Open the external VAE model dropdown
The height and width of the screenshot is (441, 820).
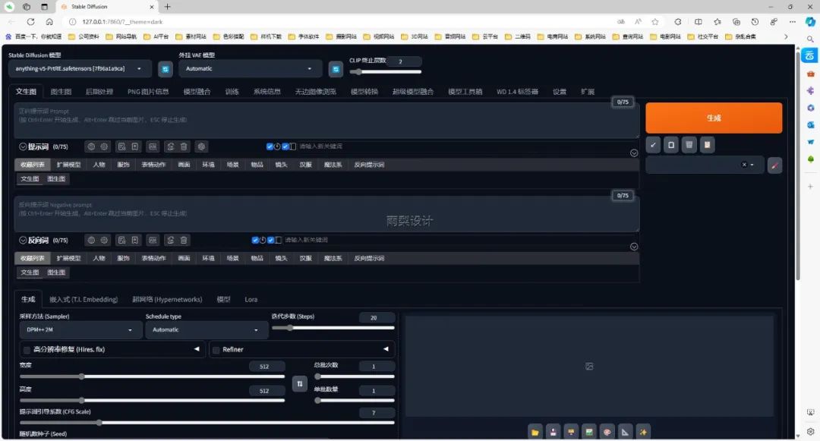[251, 69]
